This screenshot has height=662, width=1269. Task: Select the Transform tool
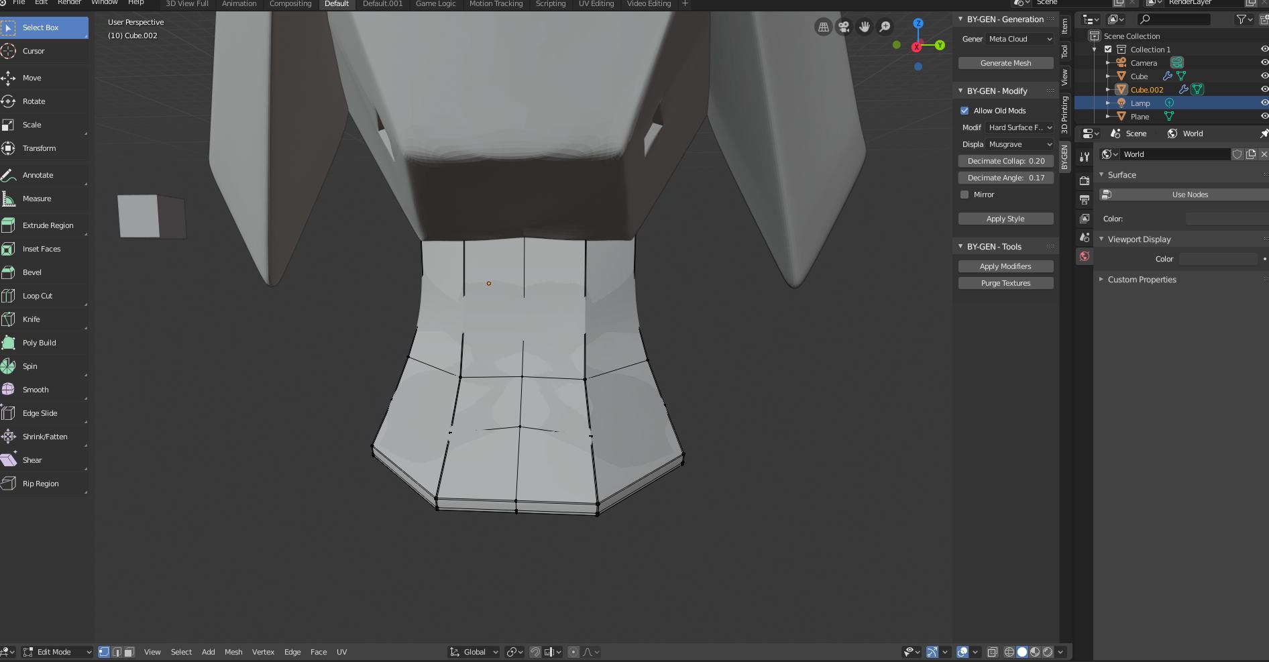pyautogui.click(x=44, y=148)
